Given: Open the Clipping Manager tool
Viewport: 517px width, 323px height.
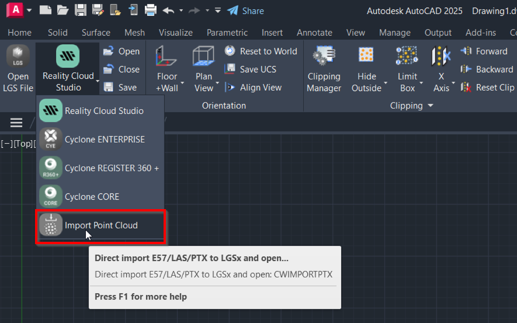Looking at the screenshot, I should tap(324, 69).
